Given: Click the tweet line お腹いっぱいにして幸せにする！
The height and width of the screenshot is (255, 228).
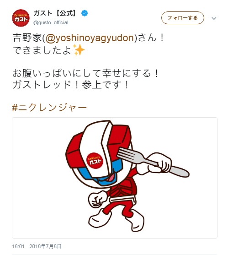Looking at the screenshot, I should click(86, 73).
